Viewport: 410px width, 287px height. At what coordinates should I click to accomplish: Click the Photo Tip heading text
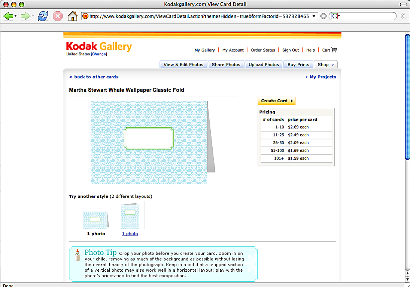click(100, 253)
